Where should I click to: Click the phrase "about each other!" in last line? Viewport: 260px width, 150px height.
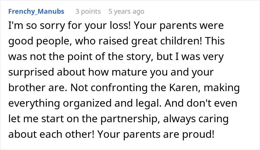click(x=51, y=134)
